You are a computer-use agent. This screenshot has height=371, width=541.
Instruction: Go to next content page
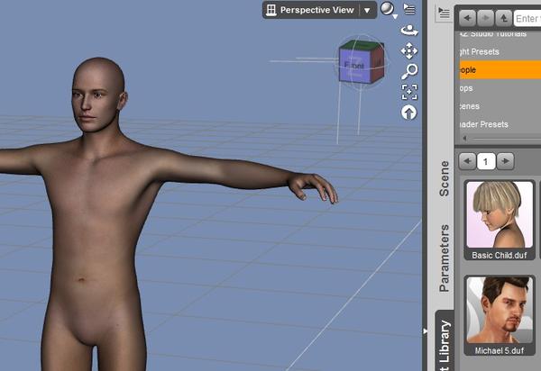point(506,161)
